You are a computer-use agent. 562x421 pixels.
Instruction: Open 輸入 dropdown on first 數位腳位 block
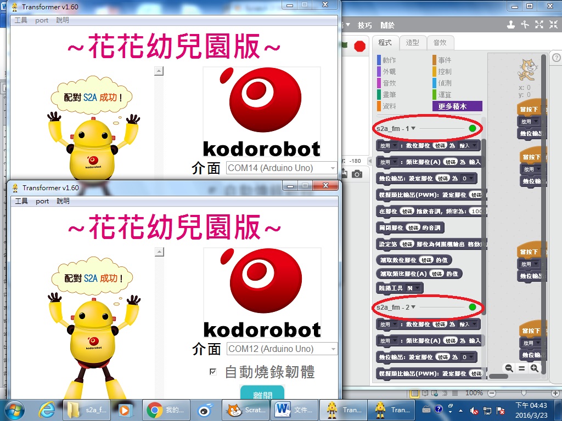468,146
